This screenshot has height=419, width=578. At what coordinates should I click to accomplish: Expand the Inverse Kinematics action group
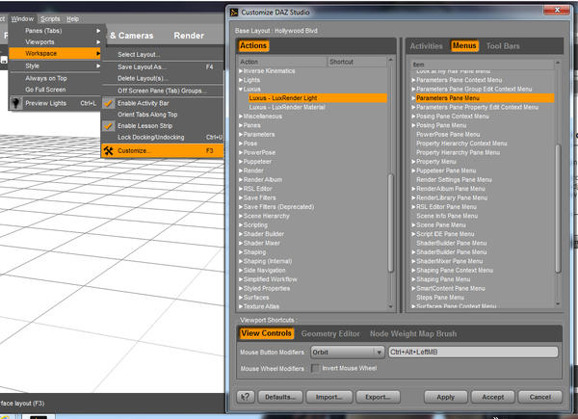tap(241, 70)
